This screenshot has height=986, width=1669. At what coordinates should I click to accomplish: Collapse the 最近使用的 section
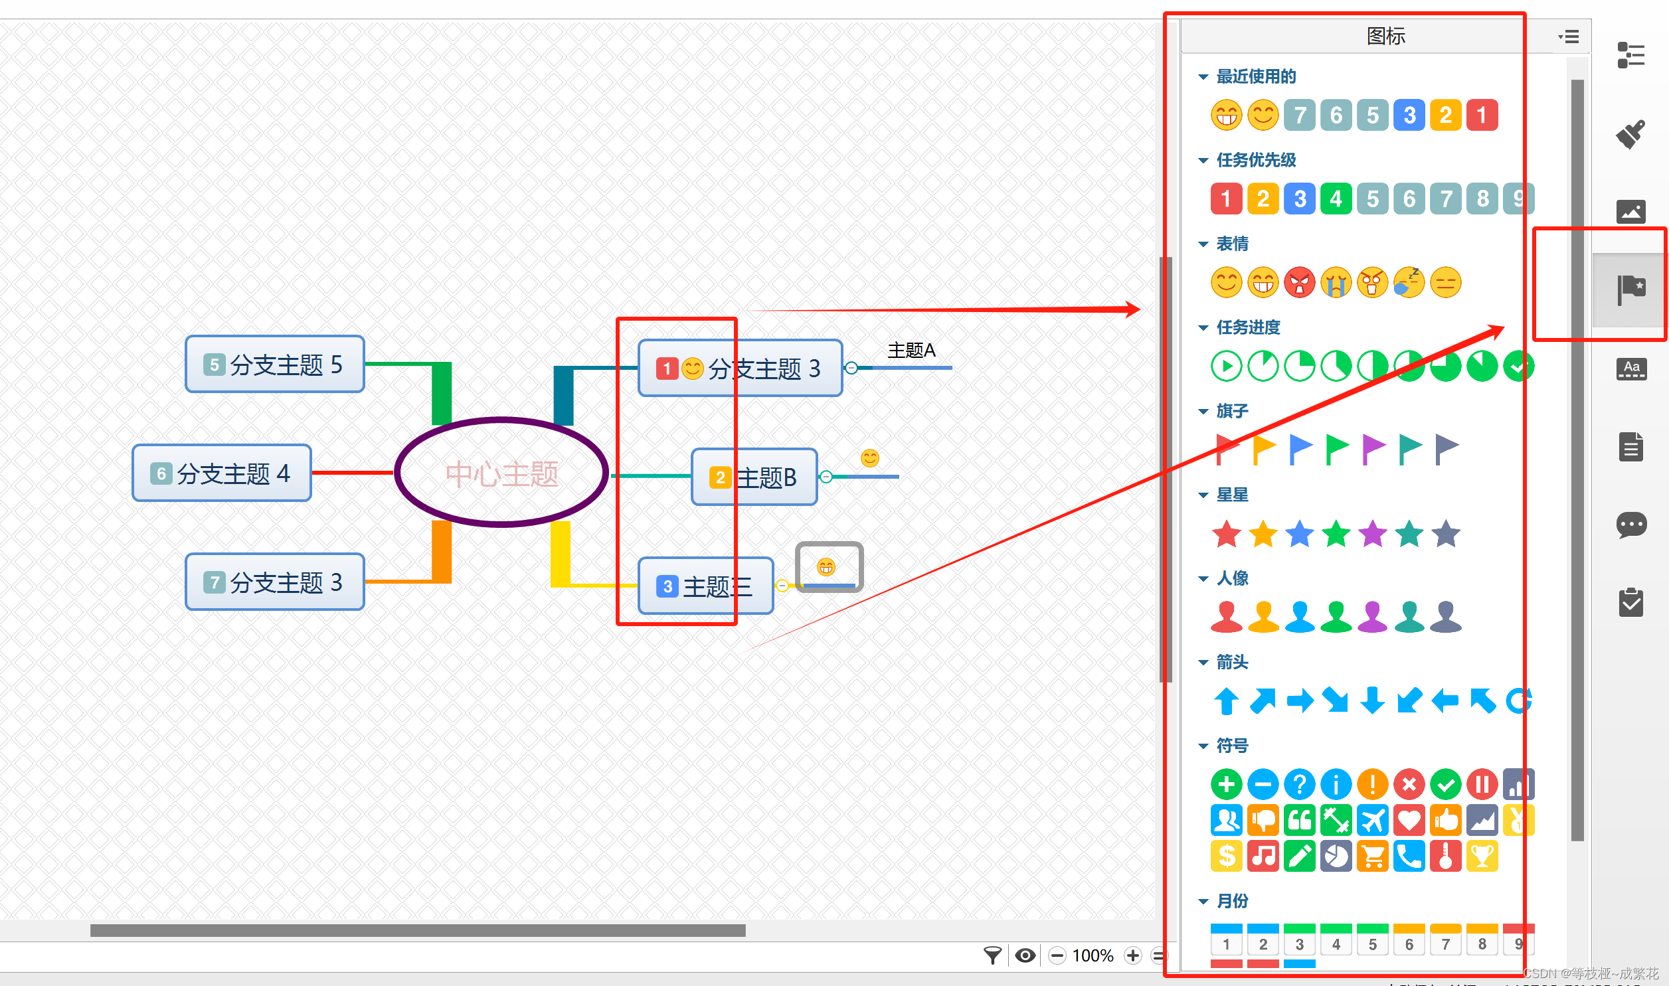1203,76
